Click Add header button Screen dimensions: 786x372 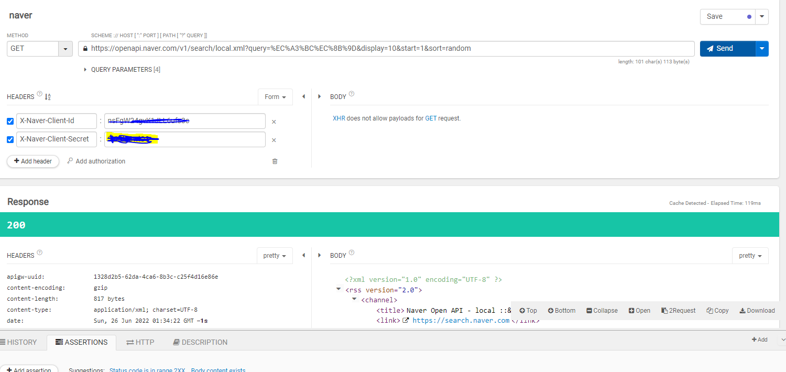[33, 161]
